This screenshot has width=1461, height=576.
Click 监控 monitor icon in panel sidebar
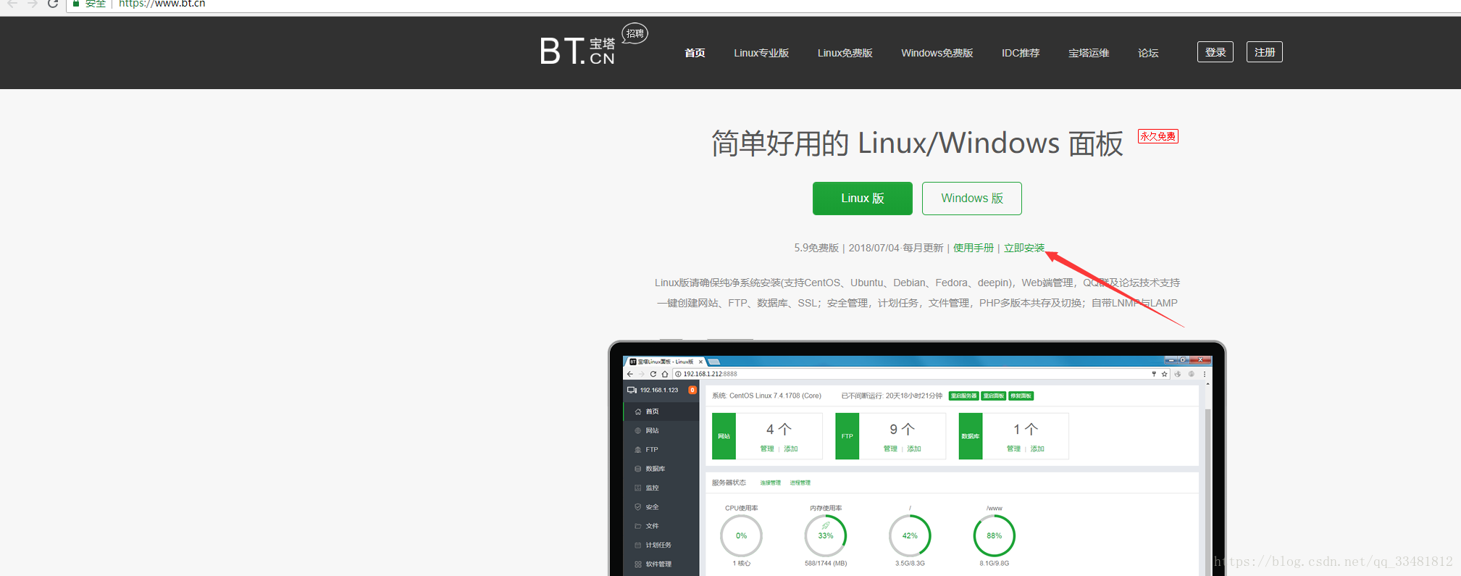pyautogui.click(x=638, y=488)
